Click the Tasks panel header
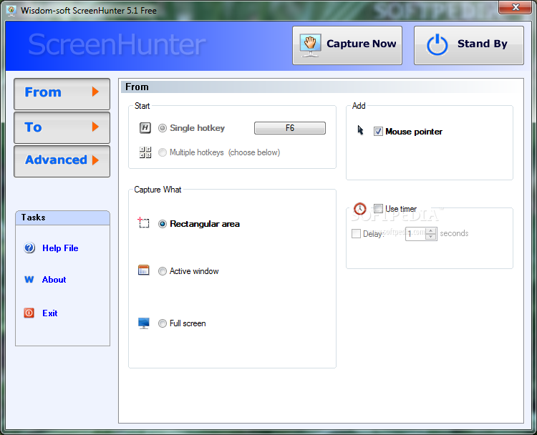Image resolution: width=537 pixels, height=435 pixels. [62, 217]
